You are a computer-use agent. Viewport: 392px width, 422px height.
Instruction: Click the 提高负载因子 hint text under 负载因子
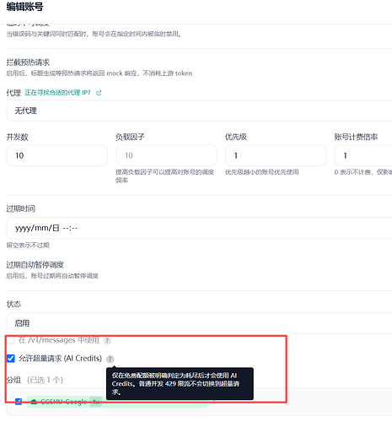pos(165,176)
